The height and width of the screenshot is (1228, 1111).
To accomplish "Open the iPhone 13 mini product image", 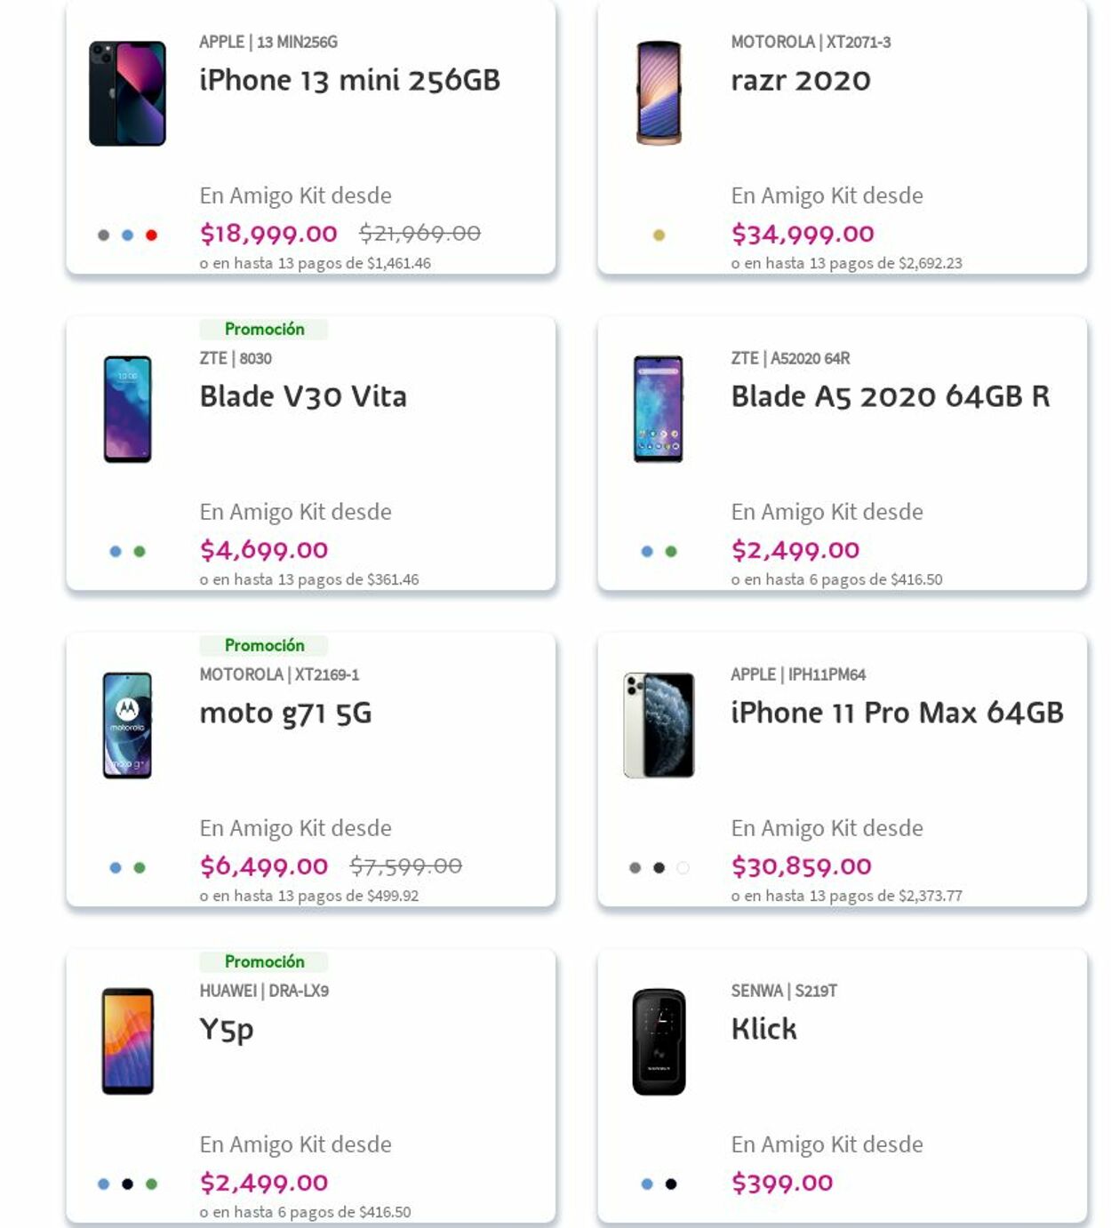I will tap(127, 93).
